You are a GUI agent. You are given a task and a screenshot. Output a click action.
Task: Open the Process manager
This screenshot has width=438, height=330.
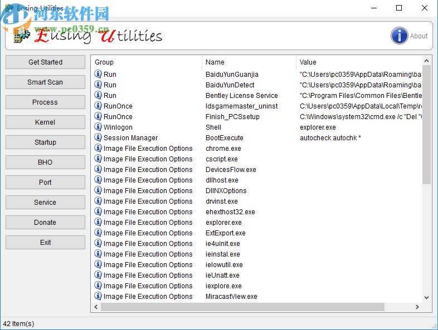tap(45, 102)
